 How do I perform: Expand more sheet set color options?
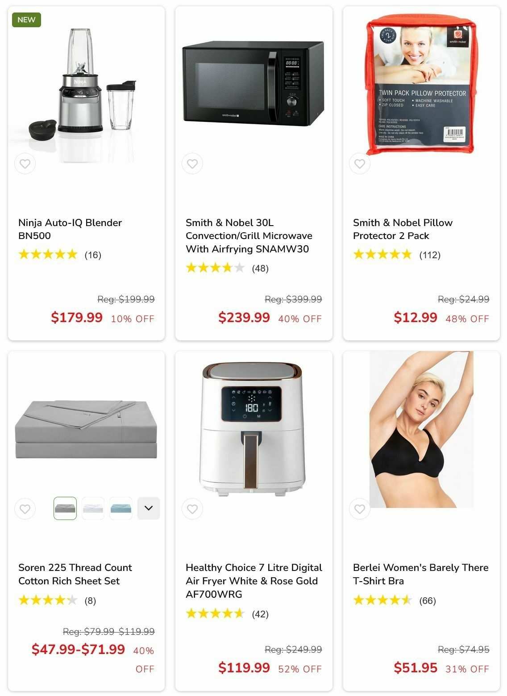point(149,508)
